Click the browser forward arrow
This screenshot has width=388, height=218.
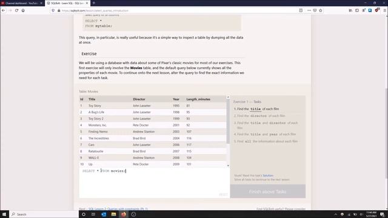(10, 10)
